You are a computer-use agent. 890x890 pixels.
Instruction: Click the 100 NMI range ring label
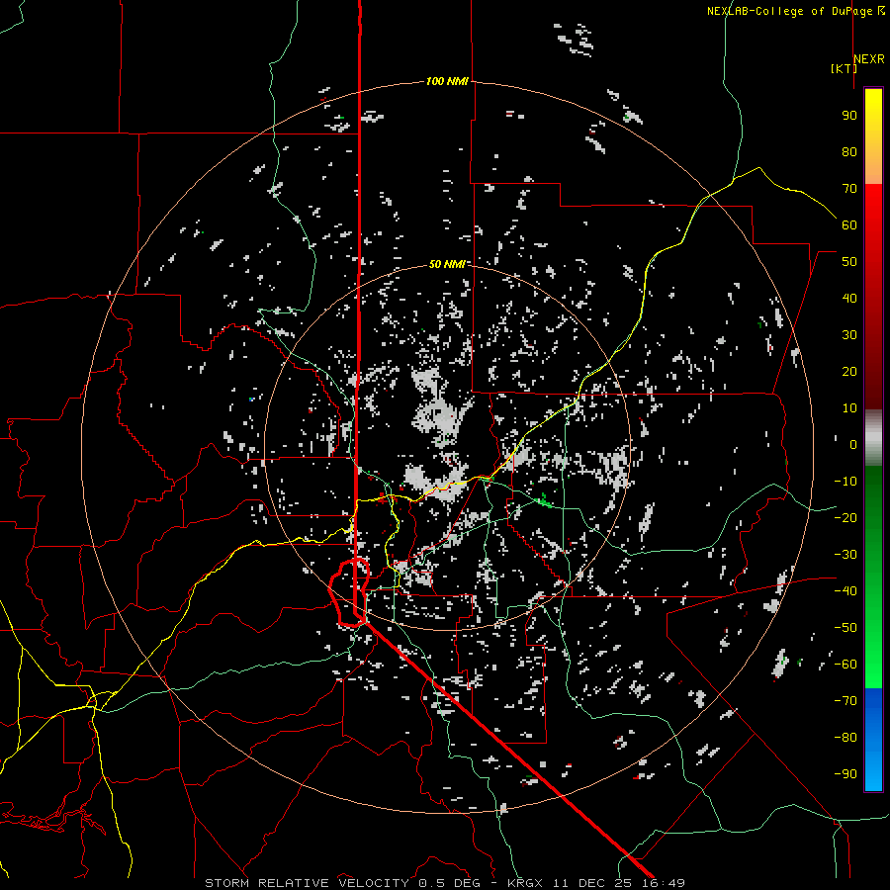(x=447, y=81)
